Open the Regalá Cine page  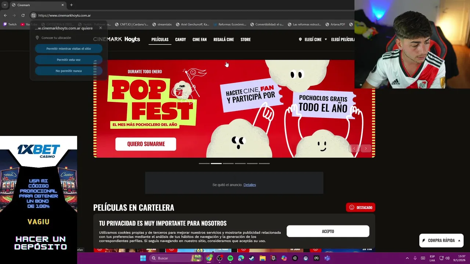pyautogui.click(x=224, y=39)
